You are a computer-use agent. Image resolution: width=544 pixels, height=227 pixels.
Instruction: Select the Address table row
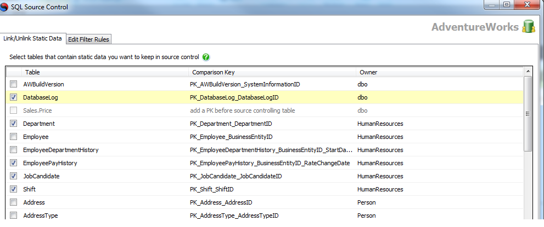pos(265,202)
